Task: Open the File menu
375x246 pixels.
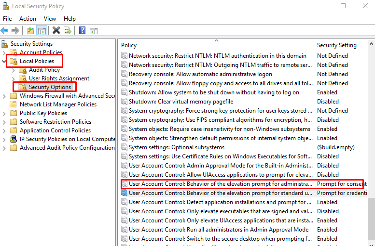Action: 7,19
